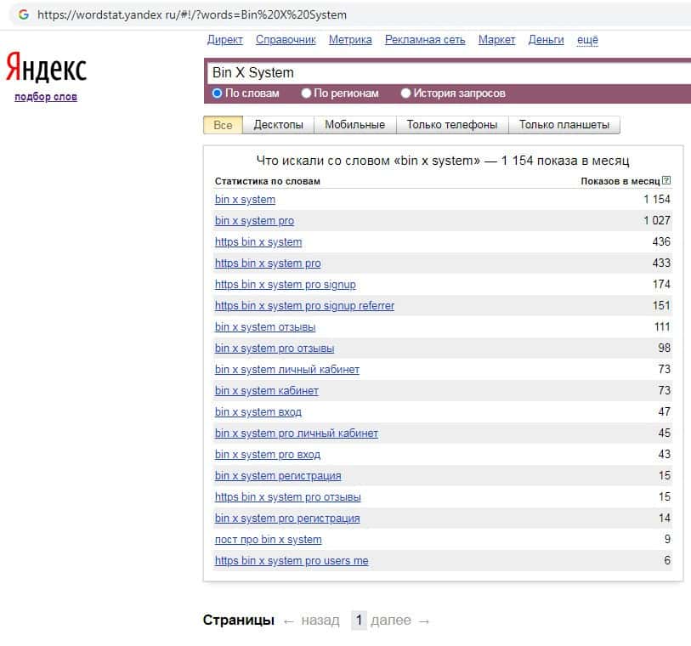This screenshot has width=691, height=646.
Task: Click the Bin X System search field
Action: [x=442, y=73]
